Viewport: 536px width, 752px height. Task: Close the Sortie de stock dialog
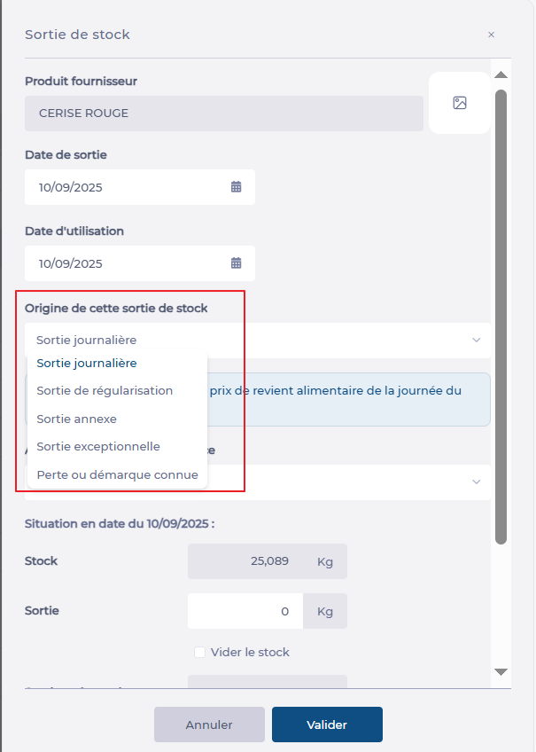pyautogui.click(x=491, y=35)
